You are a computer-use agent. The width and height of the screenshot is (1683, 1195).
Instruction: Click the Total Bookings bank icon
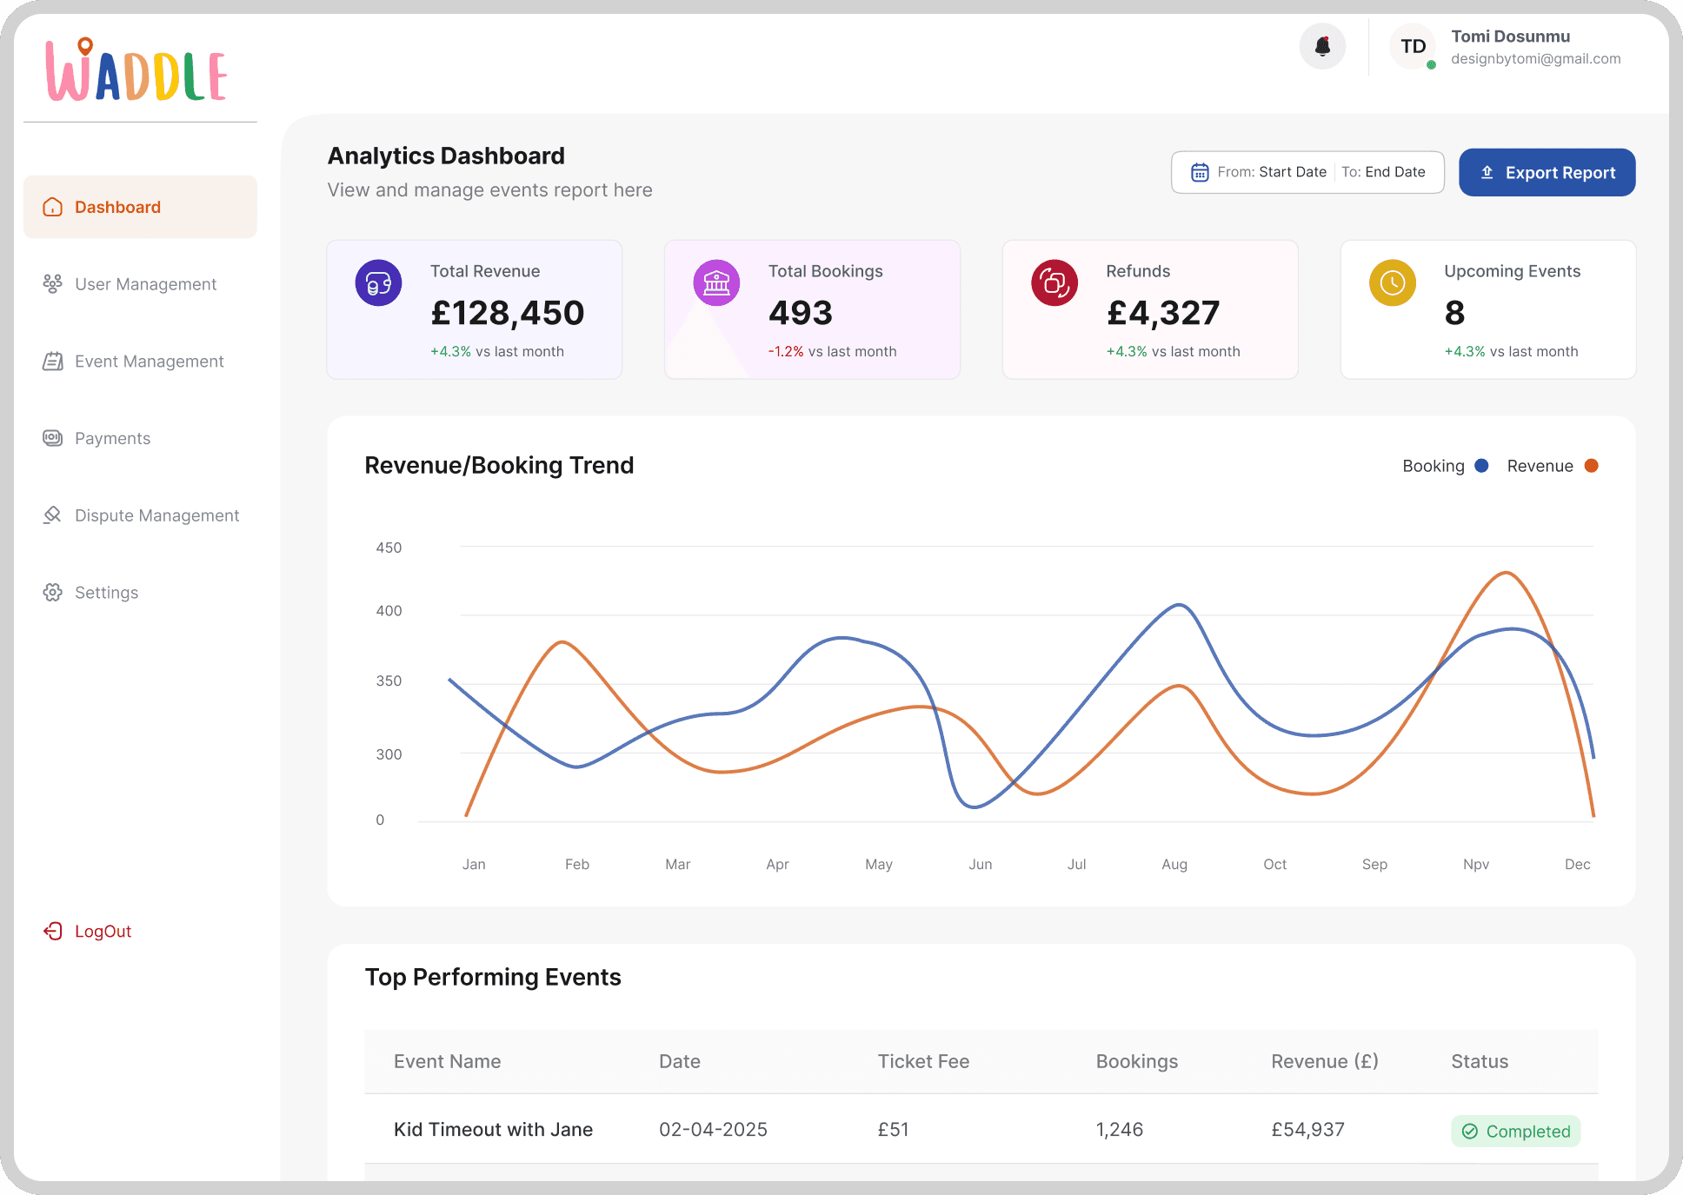[716, 282]
